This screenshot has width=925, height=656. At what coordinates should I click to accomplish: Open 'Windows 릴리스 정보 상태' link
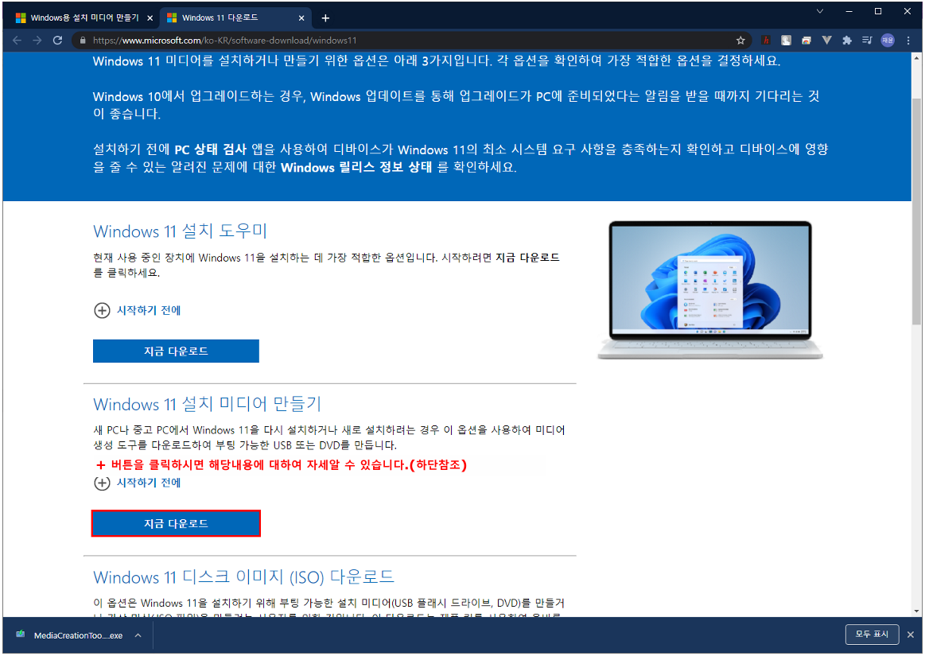(356, 167)
